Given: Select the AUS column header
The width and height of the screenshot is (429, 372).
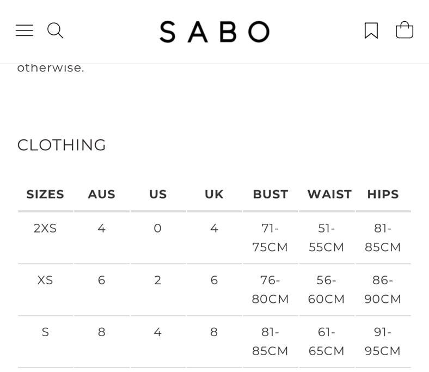Looking at the screenshot, I should (x=101, y=194).
